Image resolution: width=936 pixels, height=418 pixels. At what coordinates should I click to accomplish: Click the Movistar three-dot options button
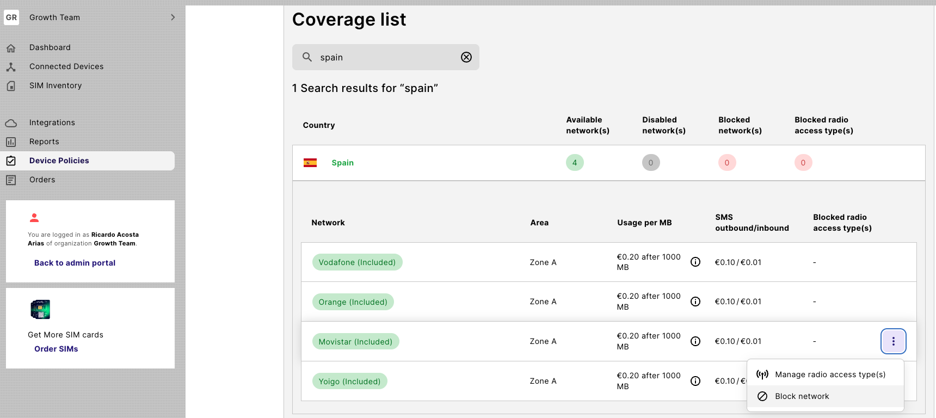pos(894,341)
